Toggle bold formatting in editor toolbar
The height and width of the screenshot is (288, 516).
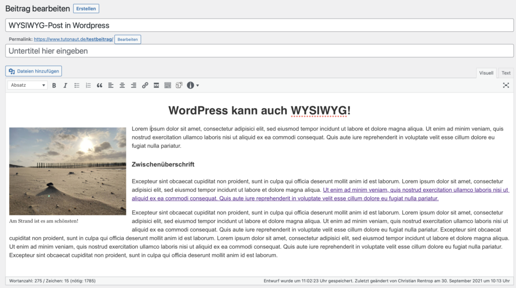pyautogui.click(x=54, y=86)
